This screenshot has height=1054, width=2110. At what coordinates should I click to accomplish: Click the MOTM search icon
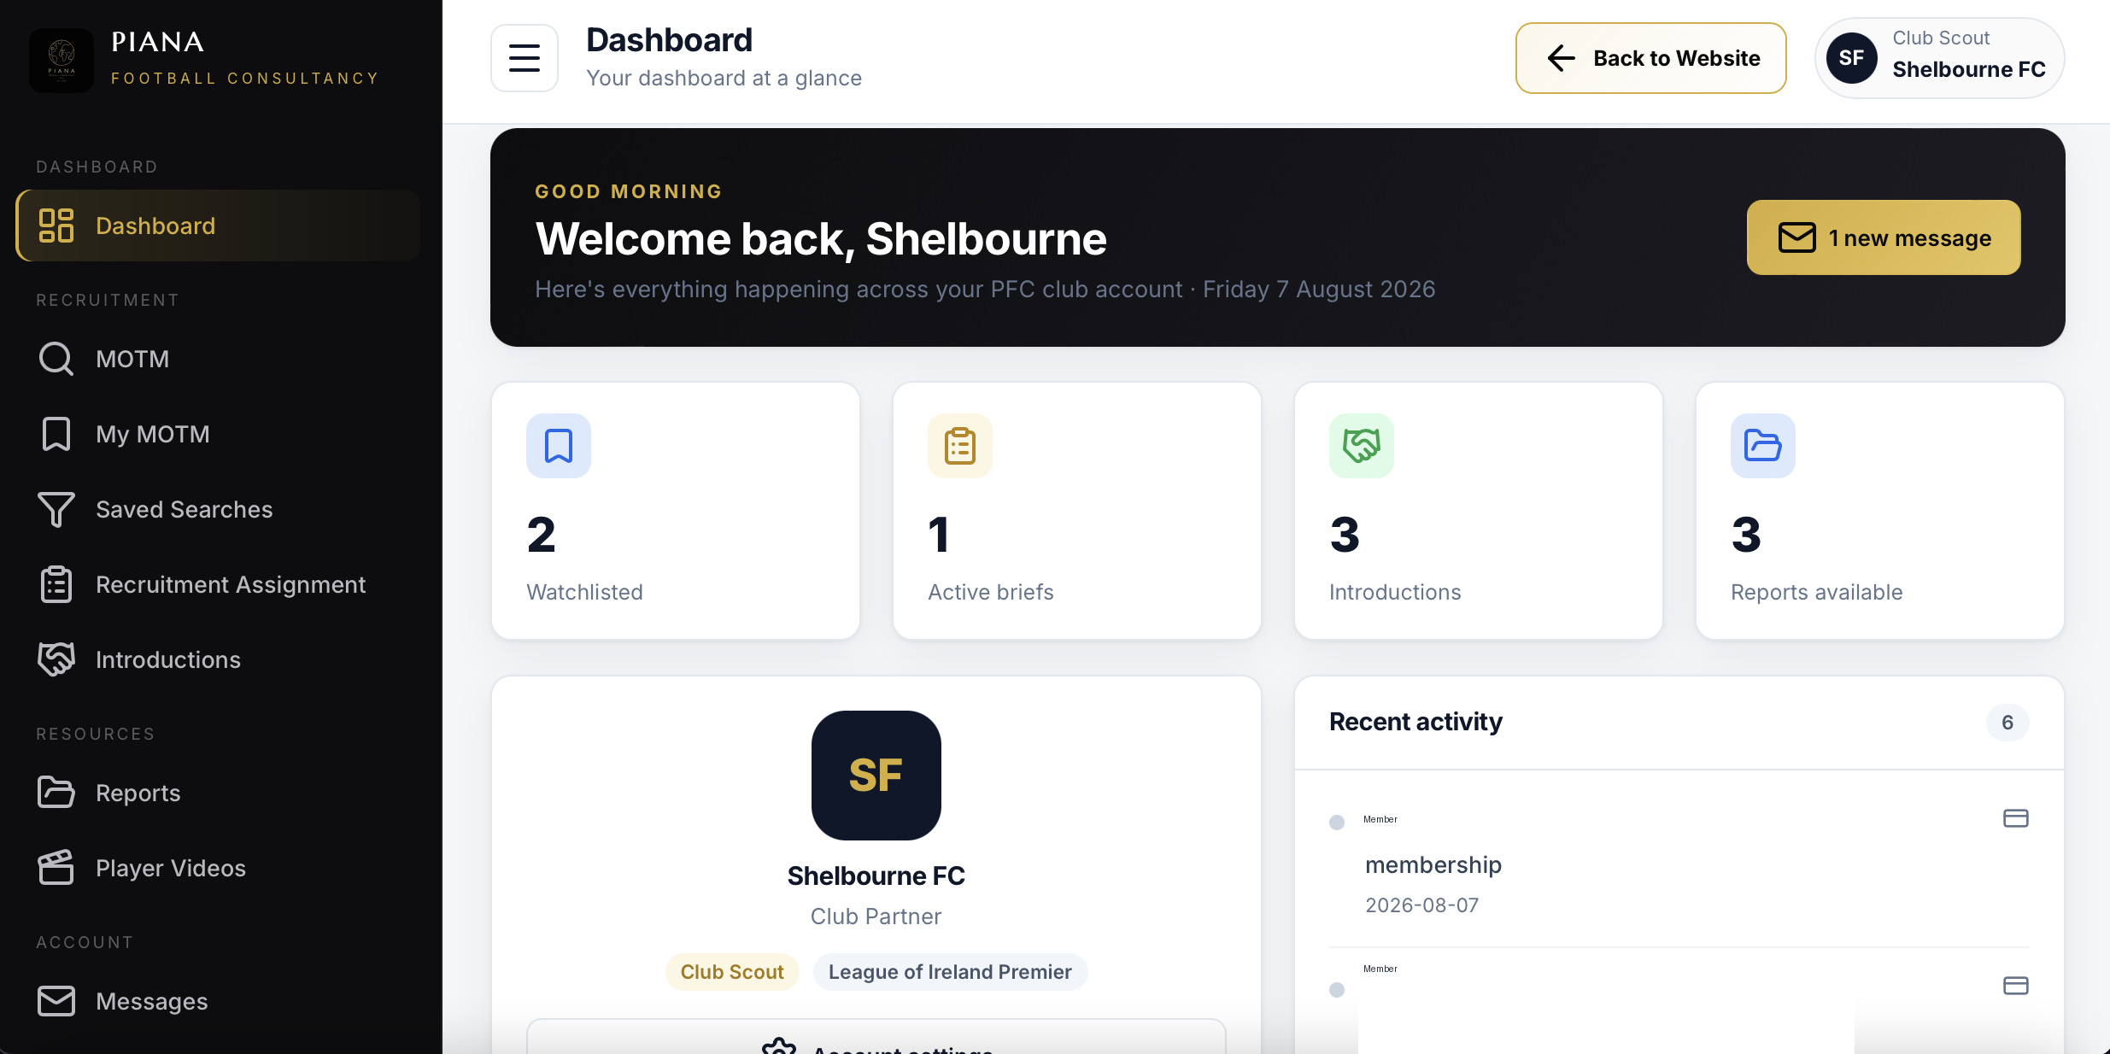56,359
